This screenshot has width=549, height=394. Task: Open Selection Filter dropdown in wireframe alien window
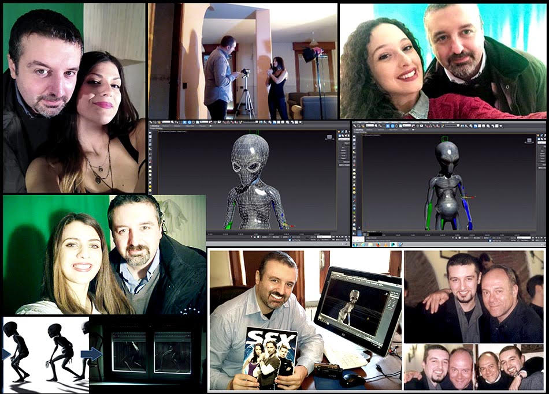pyautogui.click(x=166, y=122)
